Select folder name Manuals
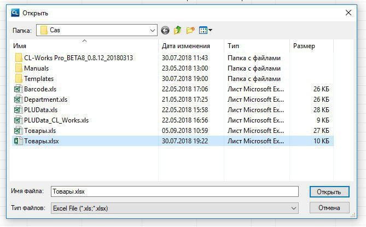This screenshot has width=366, height=227. (x=37, y=68)
